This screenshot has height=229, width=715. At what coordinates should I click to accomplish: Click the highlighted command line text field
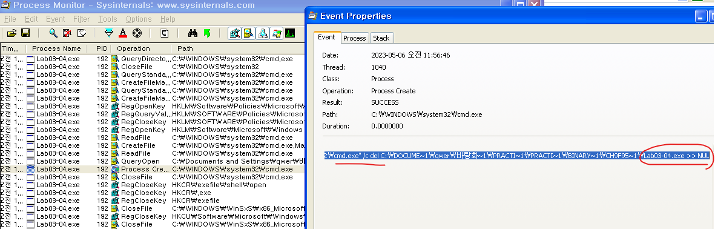[516, 156]
